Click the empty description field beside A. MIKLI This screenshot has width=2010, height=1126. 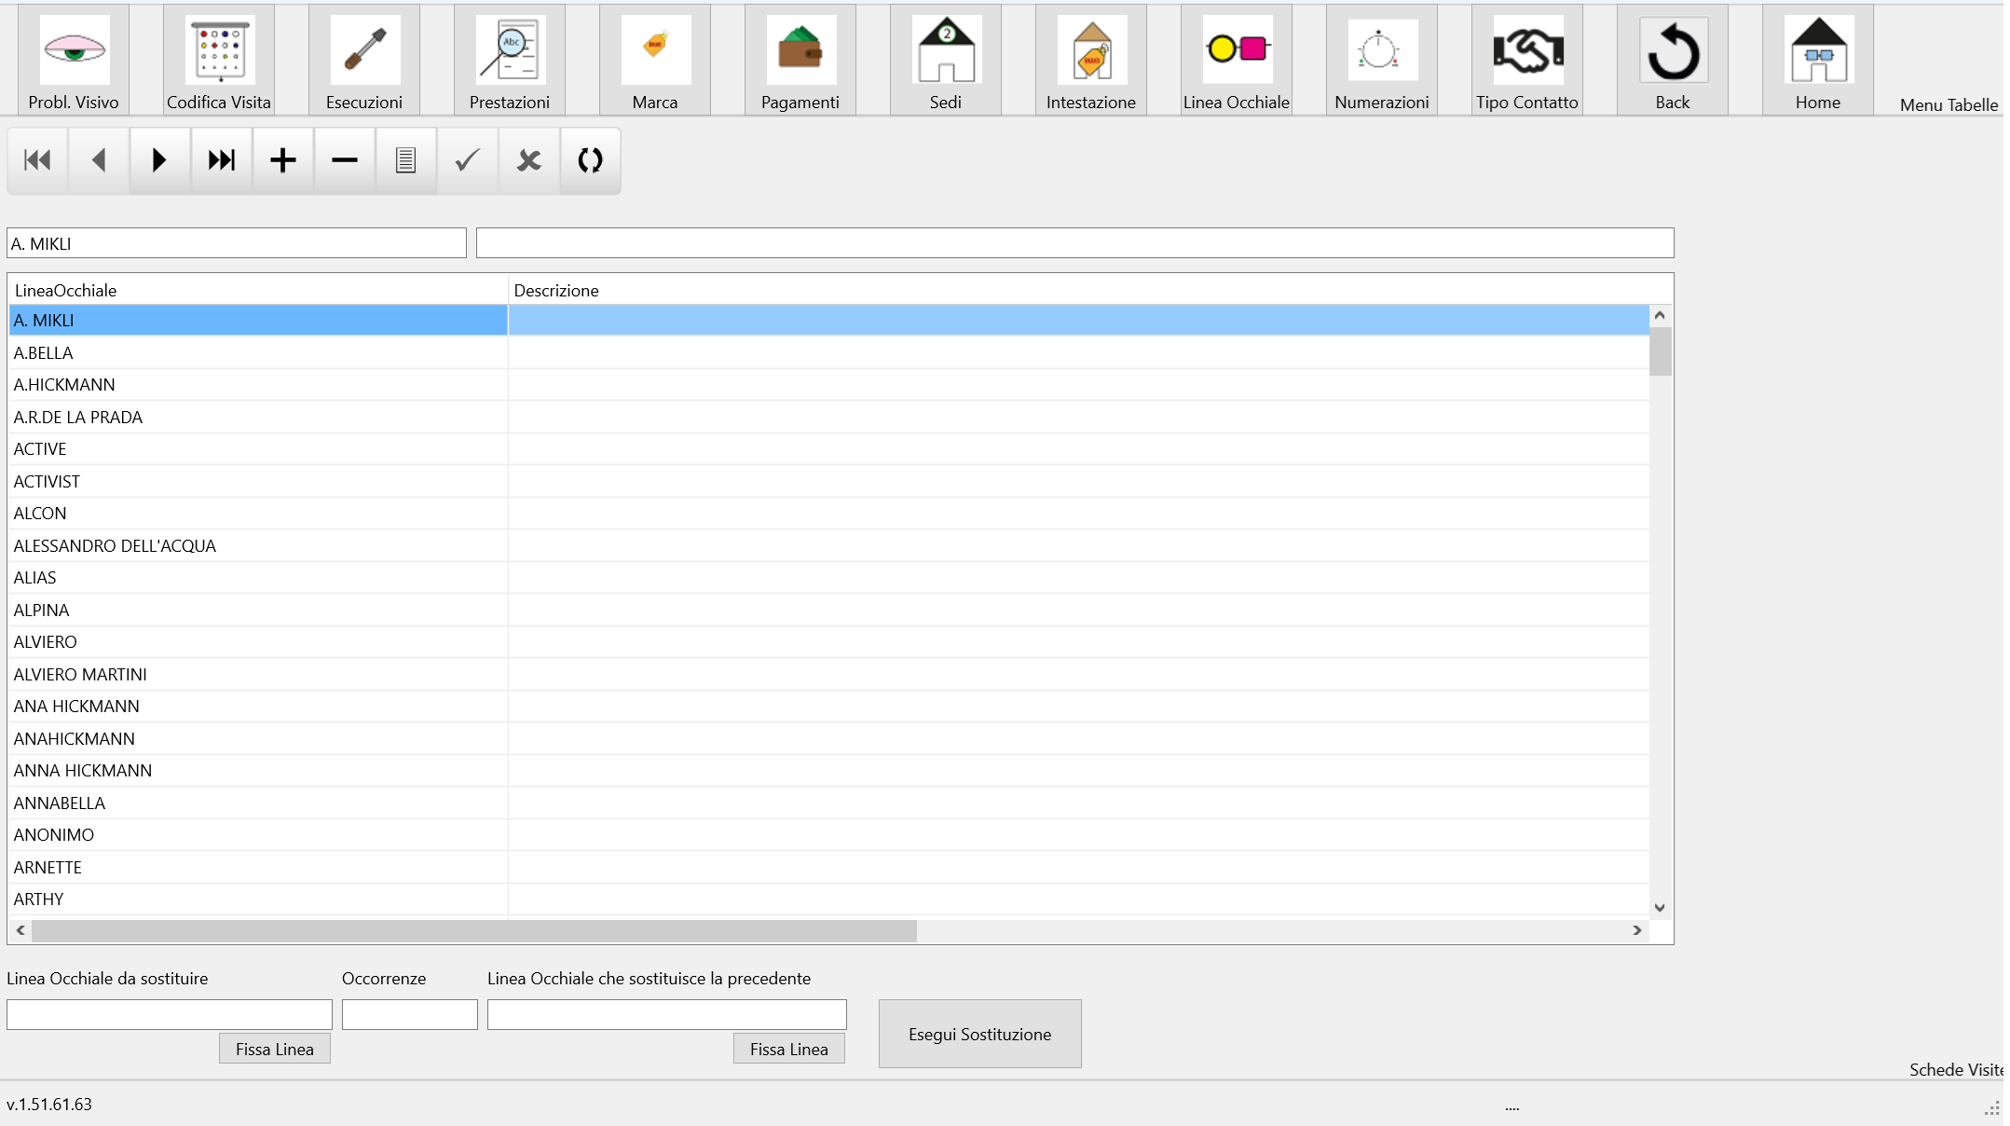tap(1075, 243)
